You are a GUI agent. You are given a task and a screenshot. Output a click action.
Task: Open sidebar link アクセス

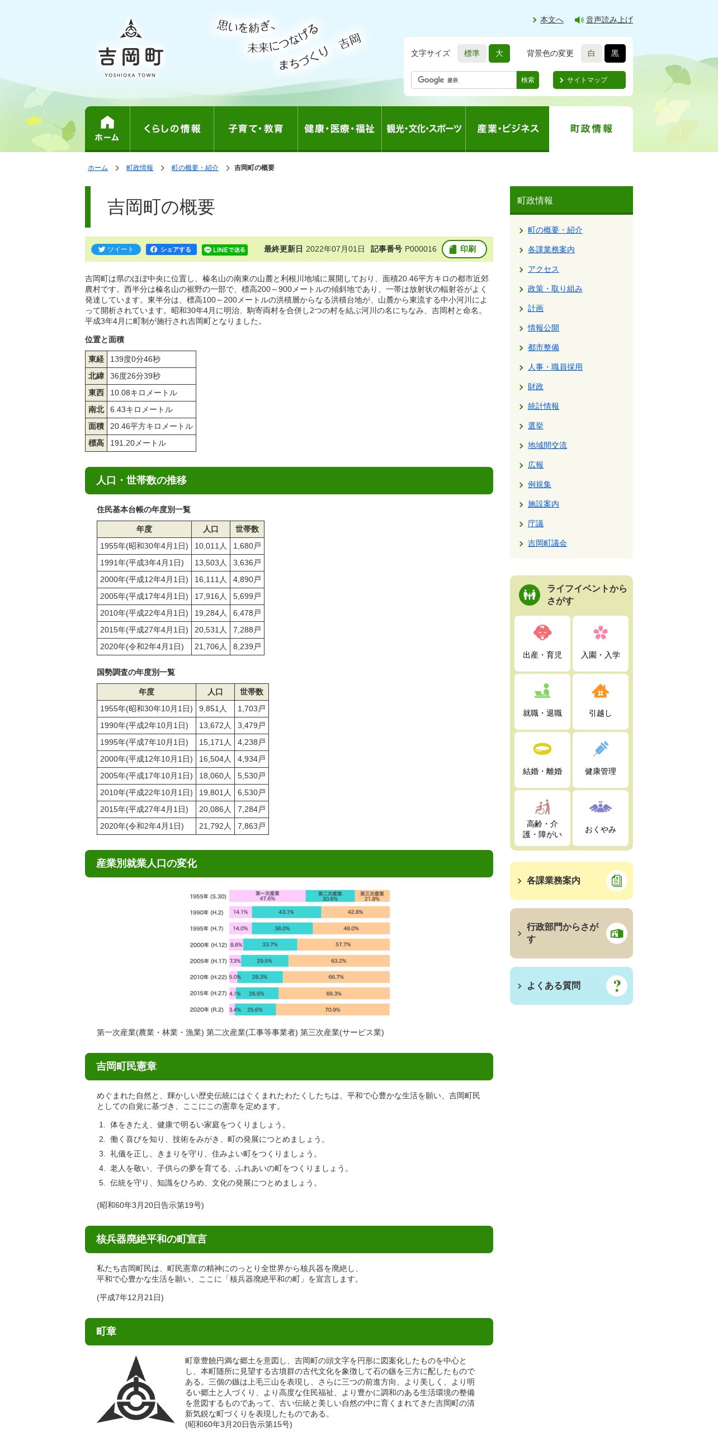543,269
